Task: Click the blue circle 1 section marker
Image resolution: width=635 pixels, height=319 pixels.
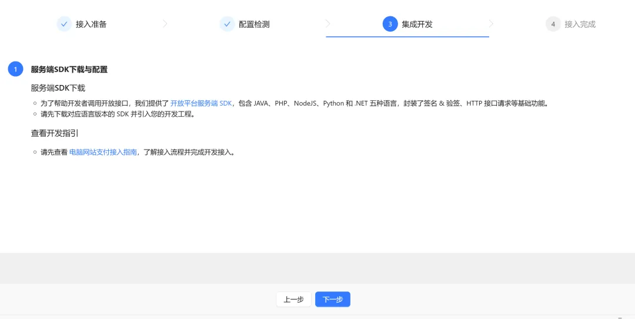Action: point(15,69)
